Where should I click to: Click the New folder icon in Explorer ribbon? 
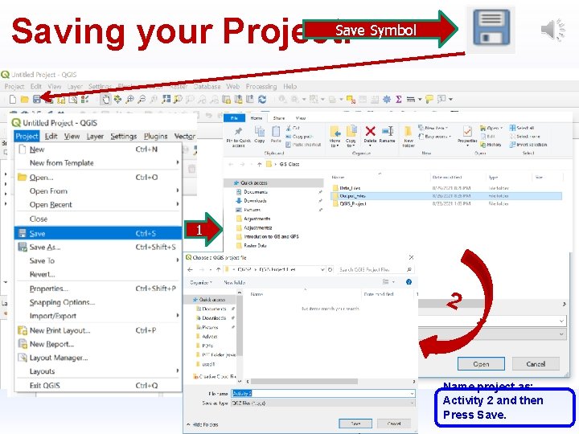point(409,137)
